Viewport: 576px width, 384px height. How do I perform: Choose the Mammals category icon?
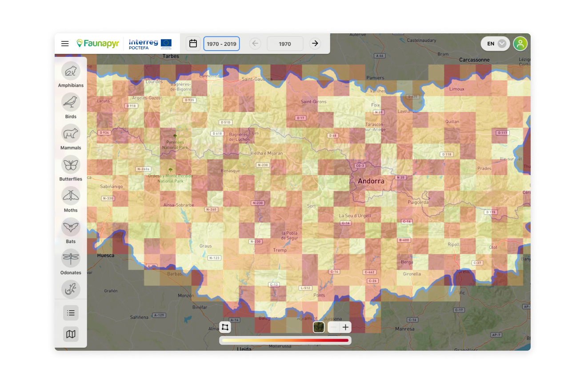point(71,133)
